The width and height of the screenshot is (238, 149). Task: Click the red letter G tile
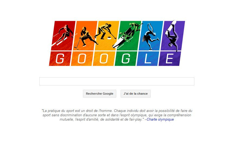(x=60, y=59)
